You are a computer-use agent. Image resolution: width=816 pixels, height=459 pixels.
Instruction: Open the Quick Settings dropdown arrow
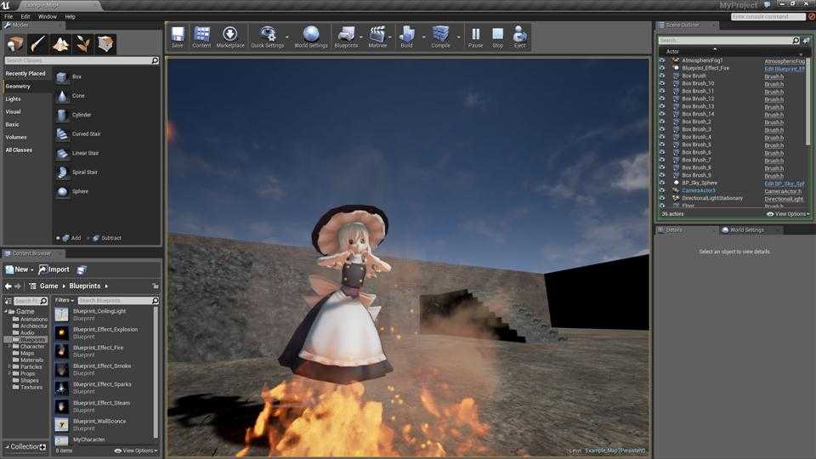point(287,37)
